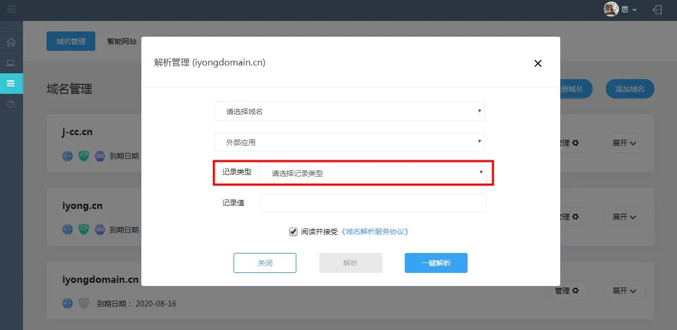Click the green ICP shield icon for j-cc.cn
The height and width of the screenshot is (330, 677).
click(x=83, y=156)
